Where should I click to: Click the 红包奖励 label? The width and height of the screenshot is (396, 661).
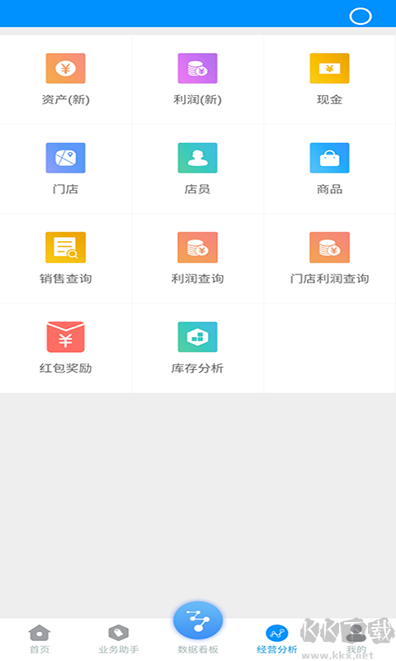pos(66,368)
